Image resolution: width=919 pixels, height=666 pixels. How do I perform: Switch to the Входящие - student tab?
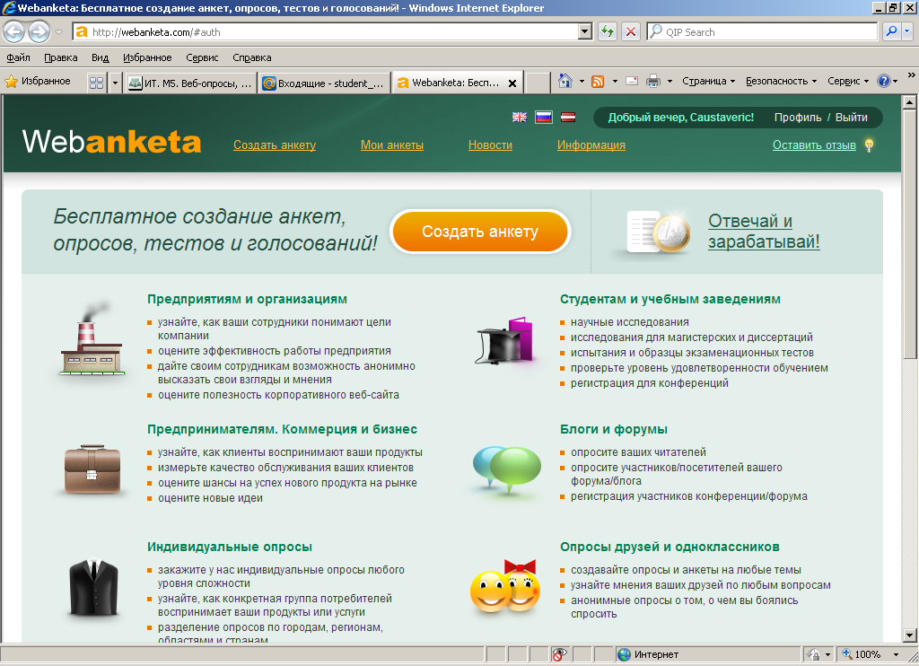[325, 83]
